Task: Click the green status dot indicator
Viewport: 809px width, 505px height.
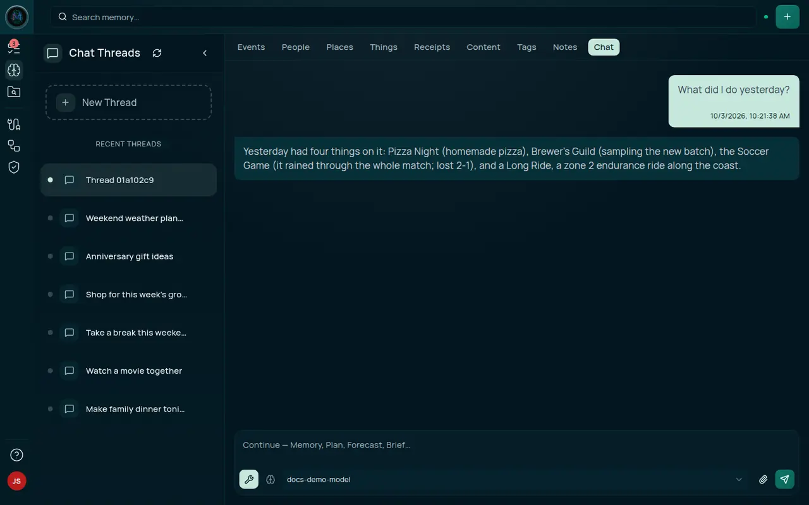Action: pos(766,17)
